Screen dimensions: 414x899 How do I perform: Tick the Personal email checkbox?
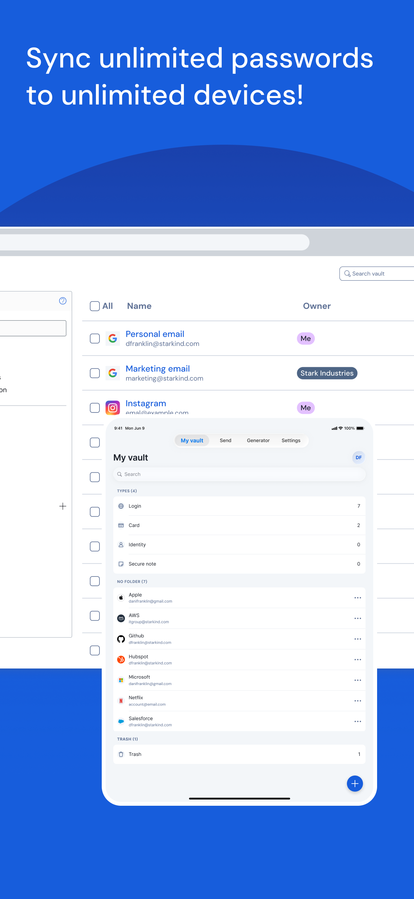pyautogui.click(x=95, y=338)
